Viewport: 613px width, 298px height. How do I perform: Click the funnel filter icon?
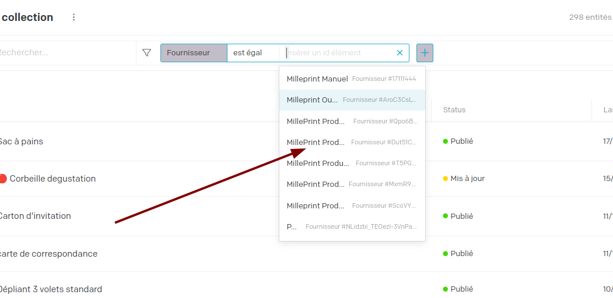147,53
